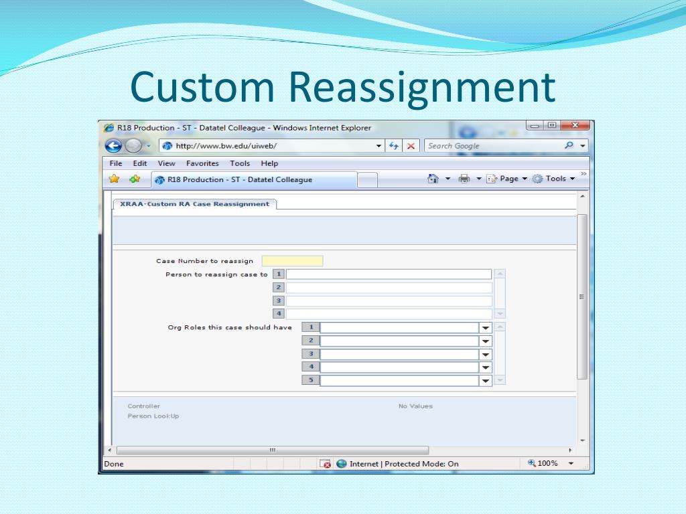
Task: Click the Favorites Center star icon
Action: [x=114, y=179]
